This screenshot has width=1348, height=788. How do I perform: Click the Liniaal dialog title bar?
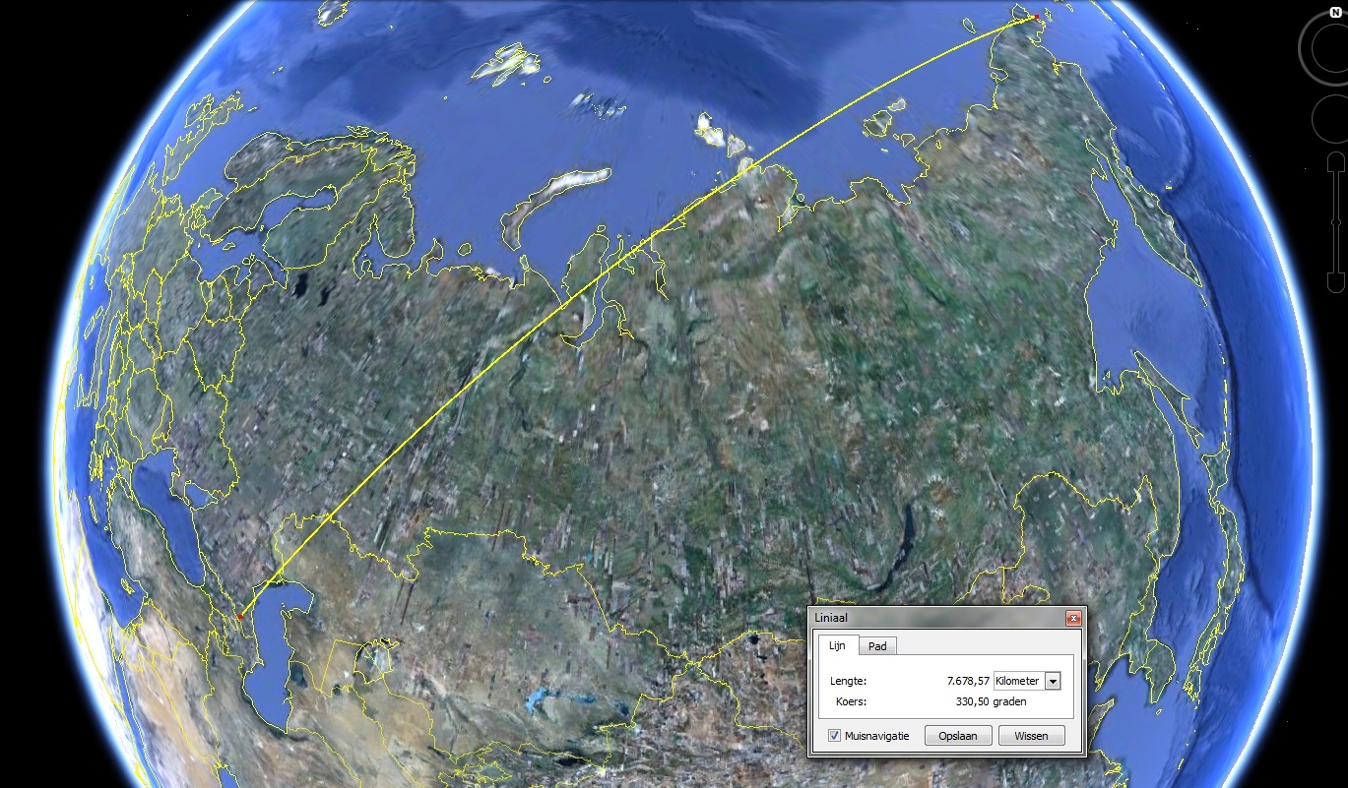[x=946, y=618]
